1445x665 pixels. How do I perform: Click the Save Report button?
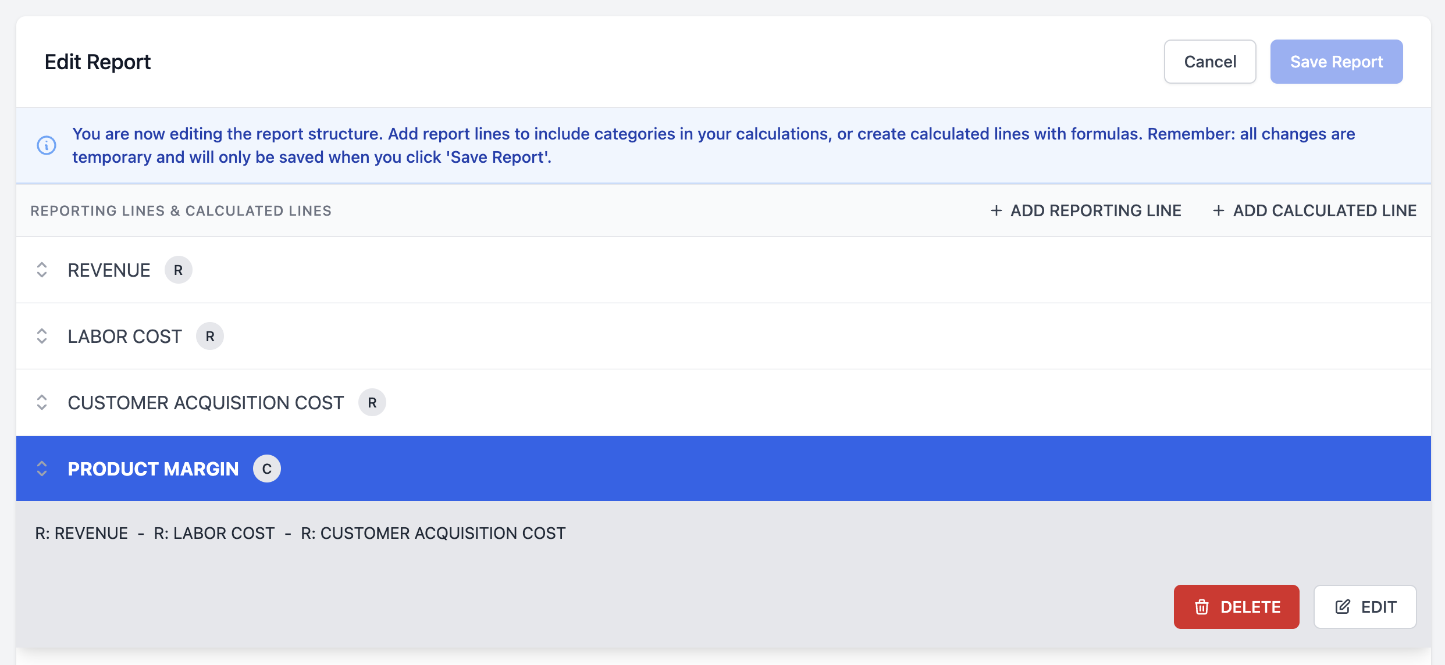pyautogui.click(x=1336, y=62)
